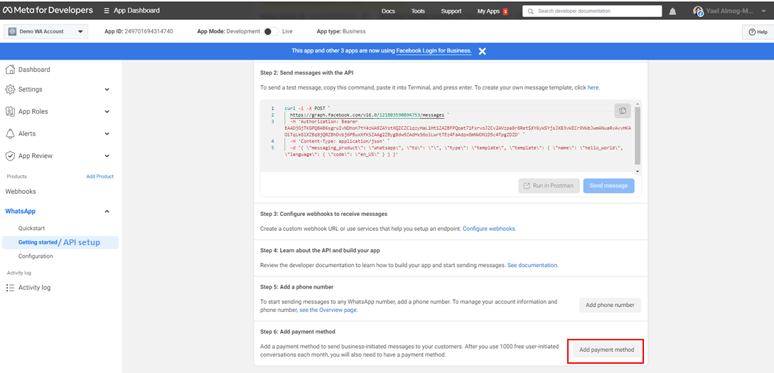Click the Send message button
Image resolution: width=774 pixels, height=373 pixels.
[608, 185]
